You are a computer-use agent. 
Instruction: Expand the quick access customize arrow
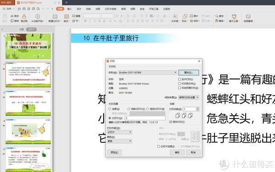(x=52, y=9)
